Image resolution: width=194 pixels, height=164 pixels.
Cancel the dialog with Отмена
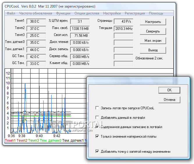169,100
